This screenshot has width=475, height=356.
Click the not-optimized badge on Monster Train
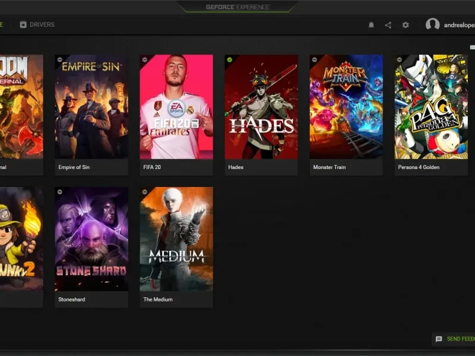point(315,60)
